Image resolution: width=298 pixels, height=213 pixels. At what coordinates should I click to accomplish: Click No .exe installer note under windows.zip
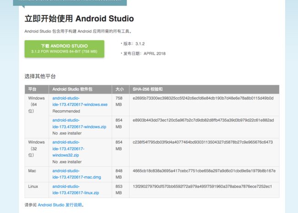click(67, 133)
